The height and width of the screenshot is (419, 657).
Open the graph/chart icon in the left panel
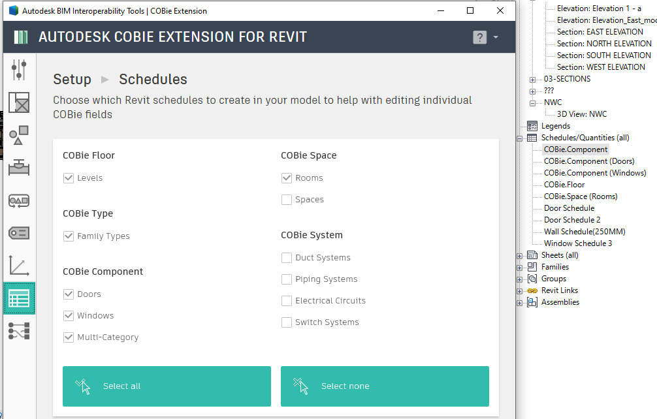click(x=19, y=266)
